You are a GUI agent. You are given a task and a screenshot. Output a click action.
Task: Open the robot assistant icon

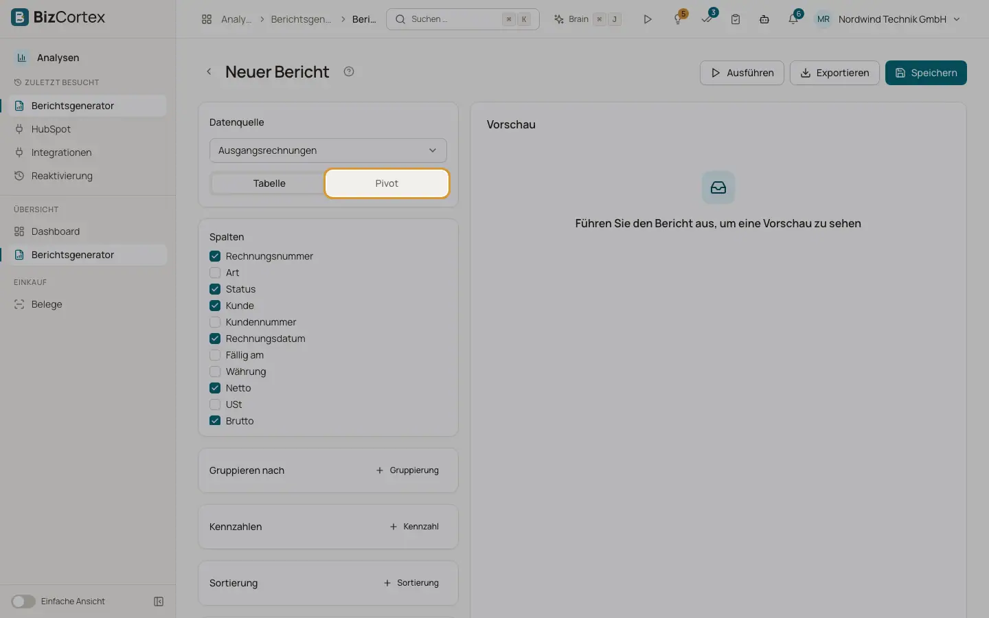pyautogui.click(x=764, y=19)
